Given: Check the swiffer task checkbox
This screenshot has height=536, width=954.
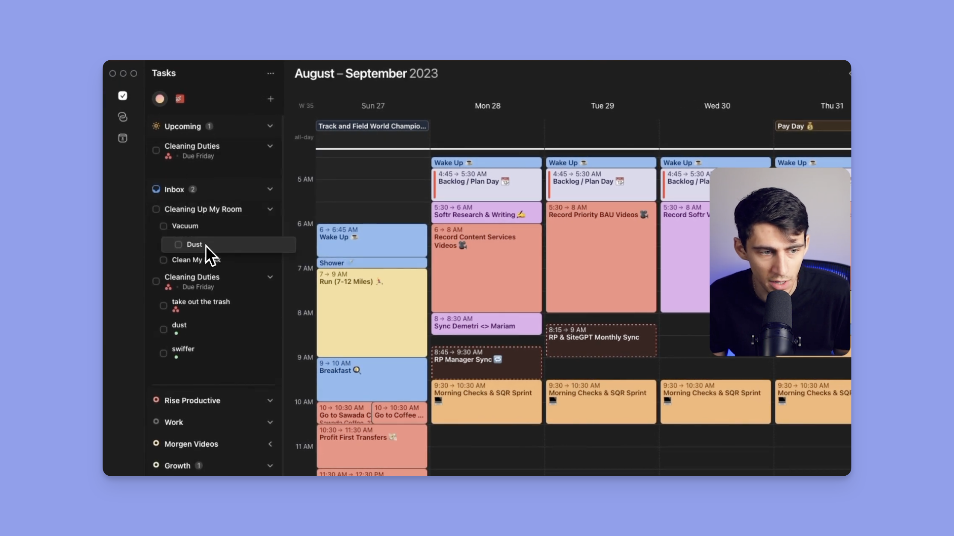Looking at the screenshot, I should [x=163, y=353].
